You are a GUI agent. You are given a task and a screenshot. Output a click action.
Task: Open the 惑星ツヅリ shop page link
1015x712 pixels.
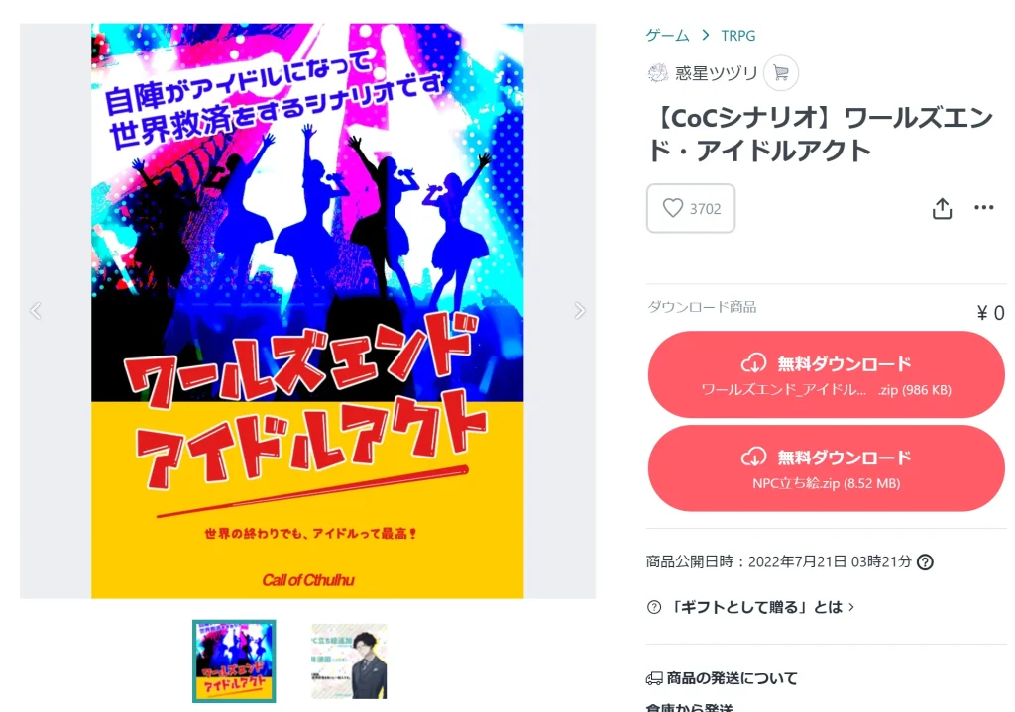tap(716, 73)
